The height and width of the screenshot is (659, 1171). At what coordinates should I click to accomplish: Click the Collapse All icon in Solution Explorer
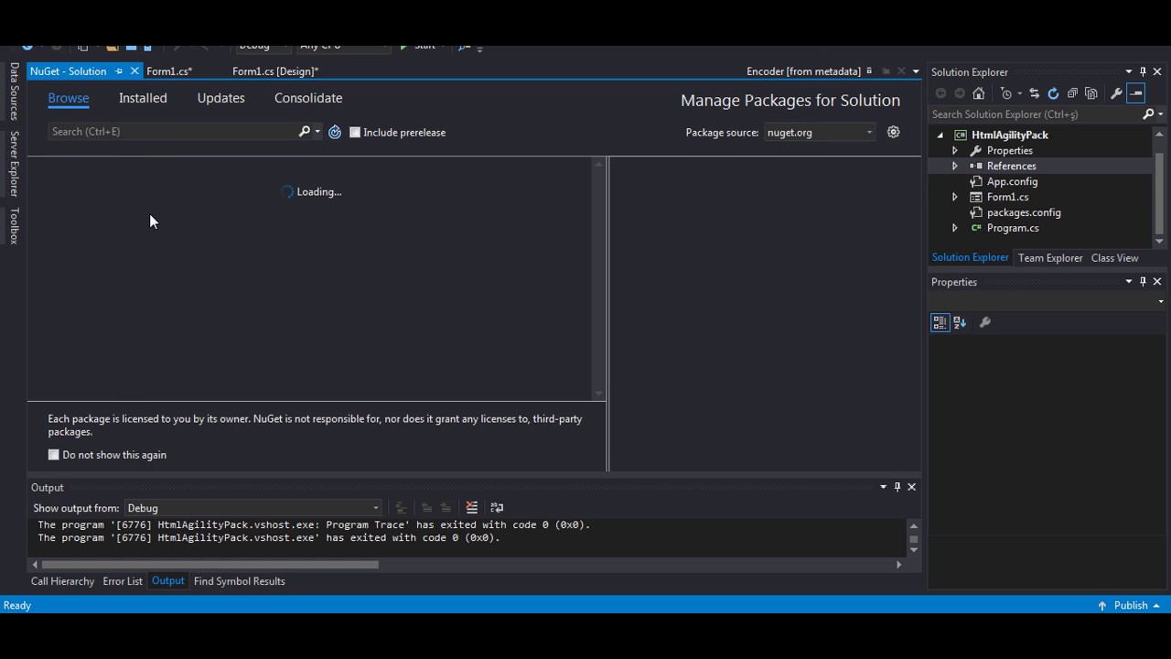1072,93
